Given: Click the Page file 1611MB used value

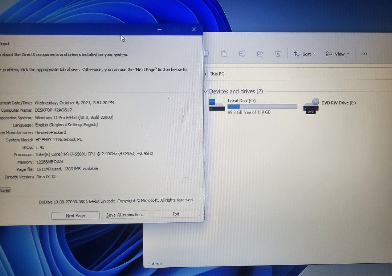Looking at the screenshot, I should (x=67, y=169).
